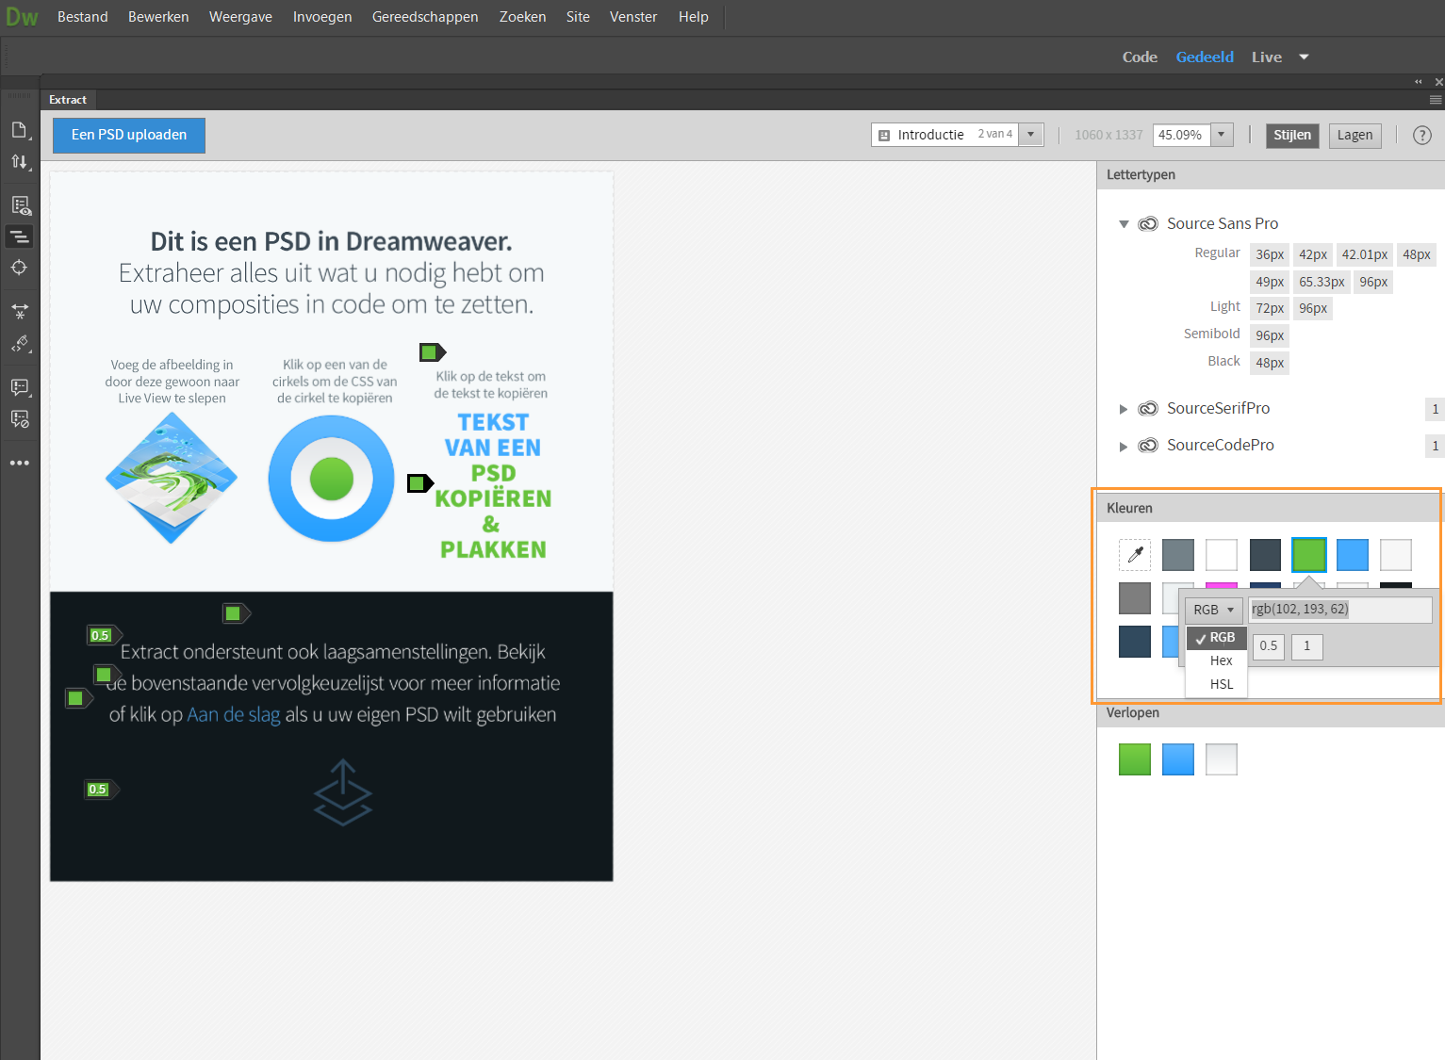
Task: Open the Venster menu
Action: pyautogui.click(x=632, y=16)
